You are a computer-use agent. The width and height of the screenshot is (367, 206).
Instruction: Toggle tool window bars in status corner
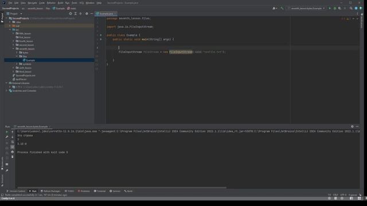coord(2,195)
